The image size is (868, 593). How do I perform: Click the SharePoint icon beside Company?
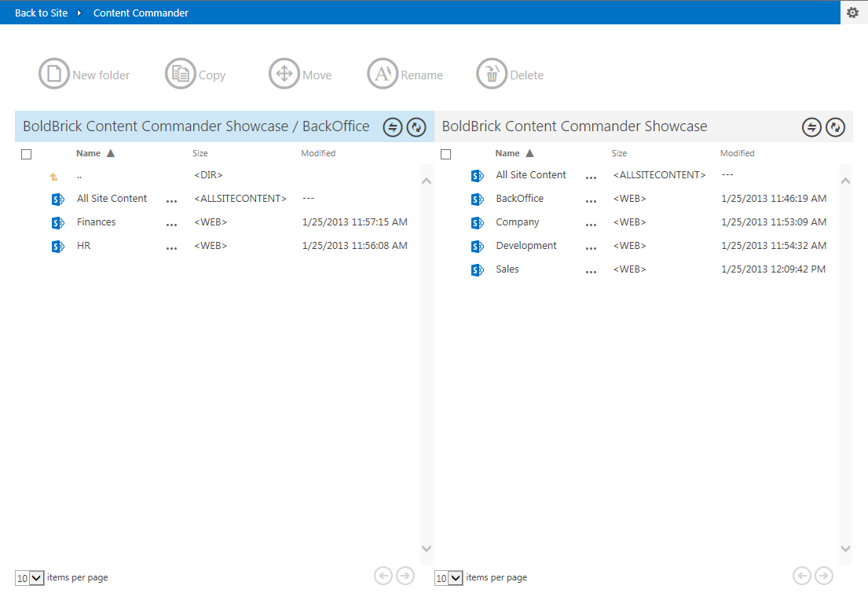coord(477,222)
